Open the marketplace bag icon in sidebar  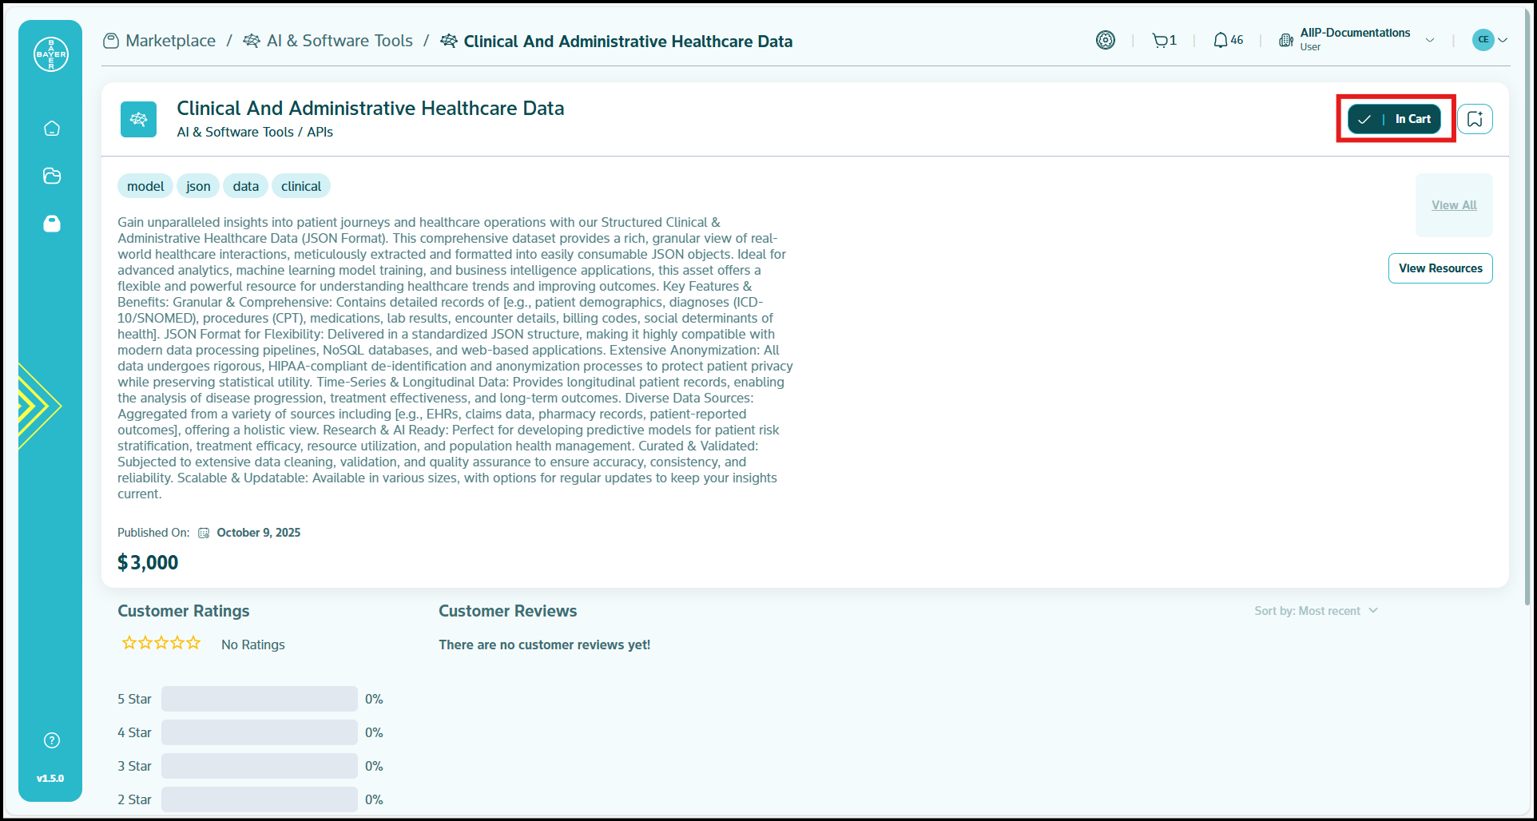tap(52, 224)
